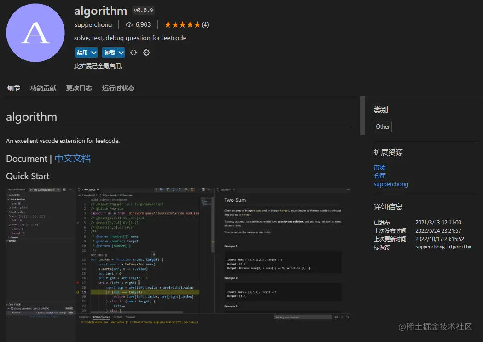Open the 禁用 dropdown arrow

click(x=93, y=53)
